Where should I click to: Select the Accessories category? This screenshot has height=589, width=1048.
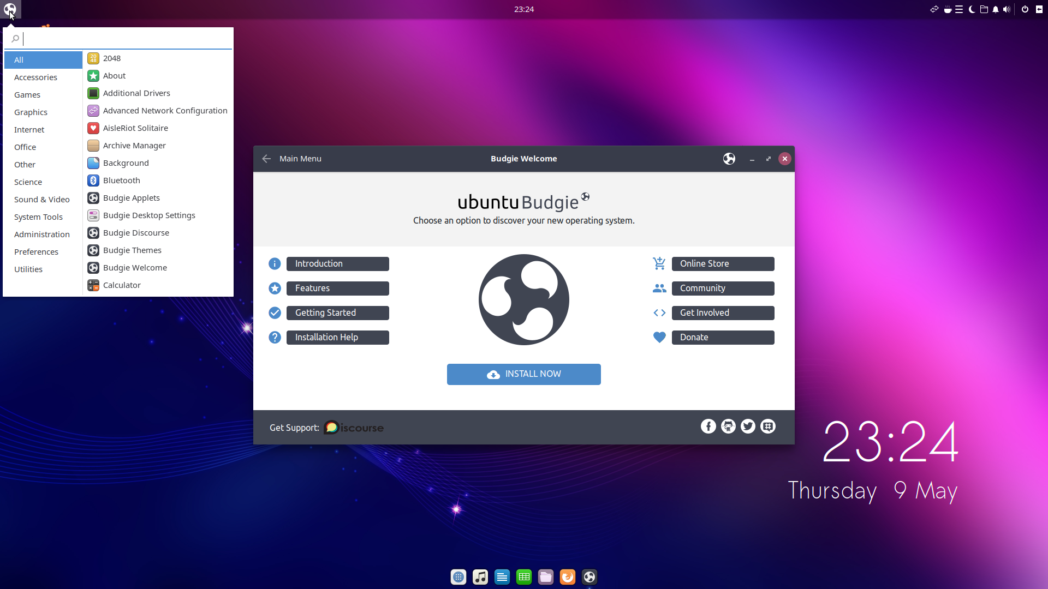43,77
